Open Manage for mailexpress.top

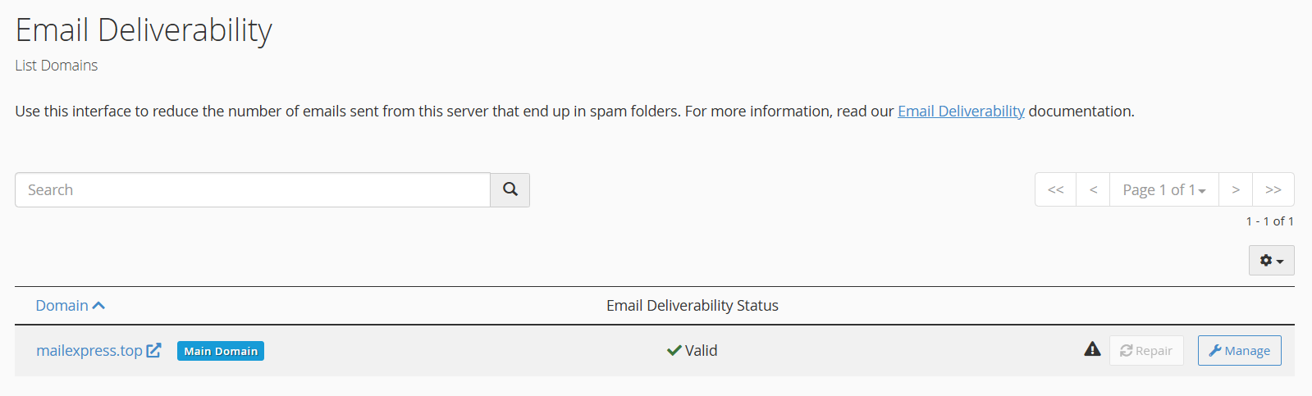(1239, 351)
